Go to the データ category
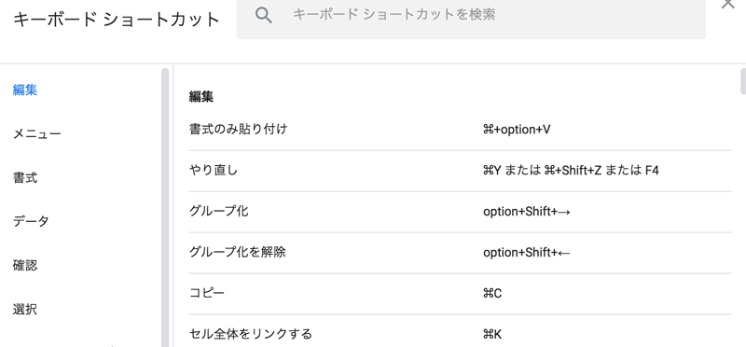Screen dimensions: 746x347 click(x=31, y=221)
